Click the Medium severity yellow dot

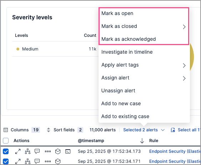18,49
